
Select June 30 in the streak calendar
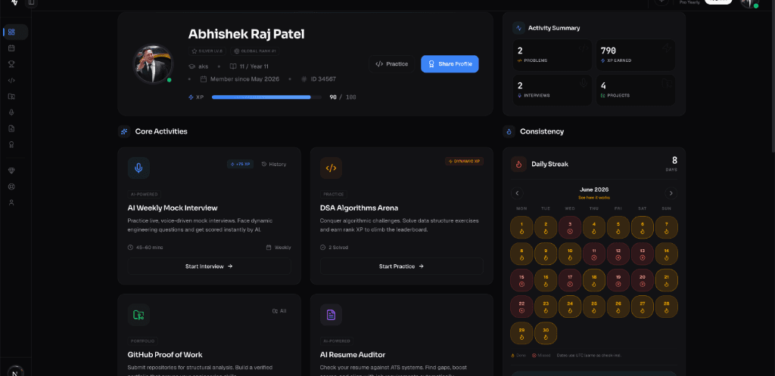pos(546,333)
